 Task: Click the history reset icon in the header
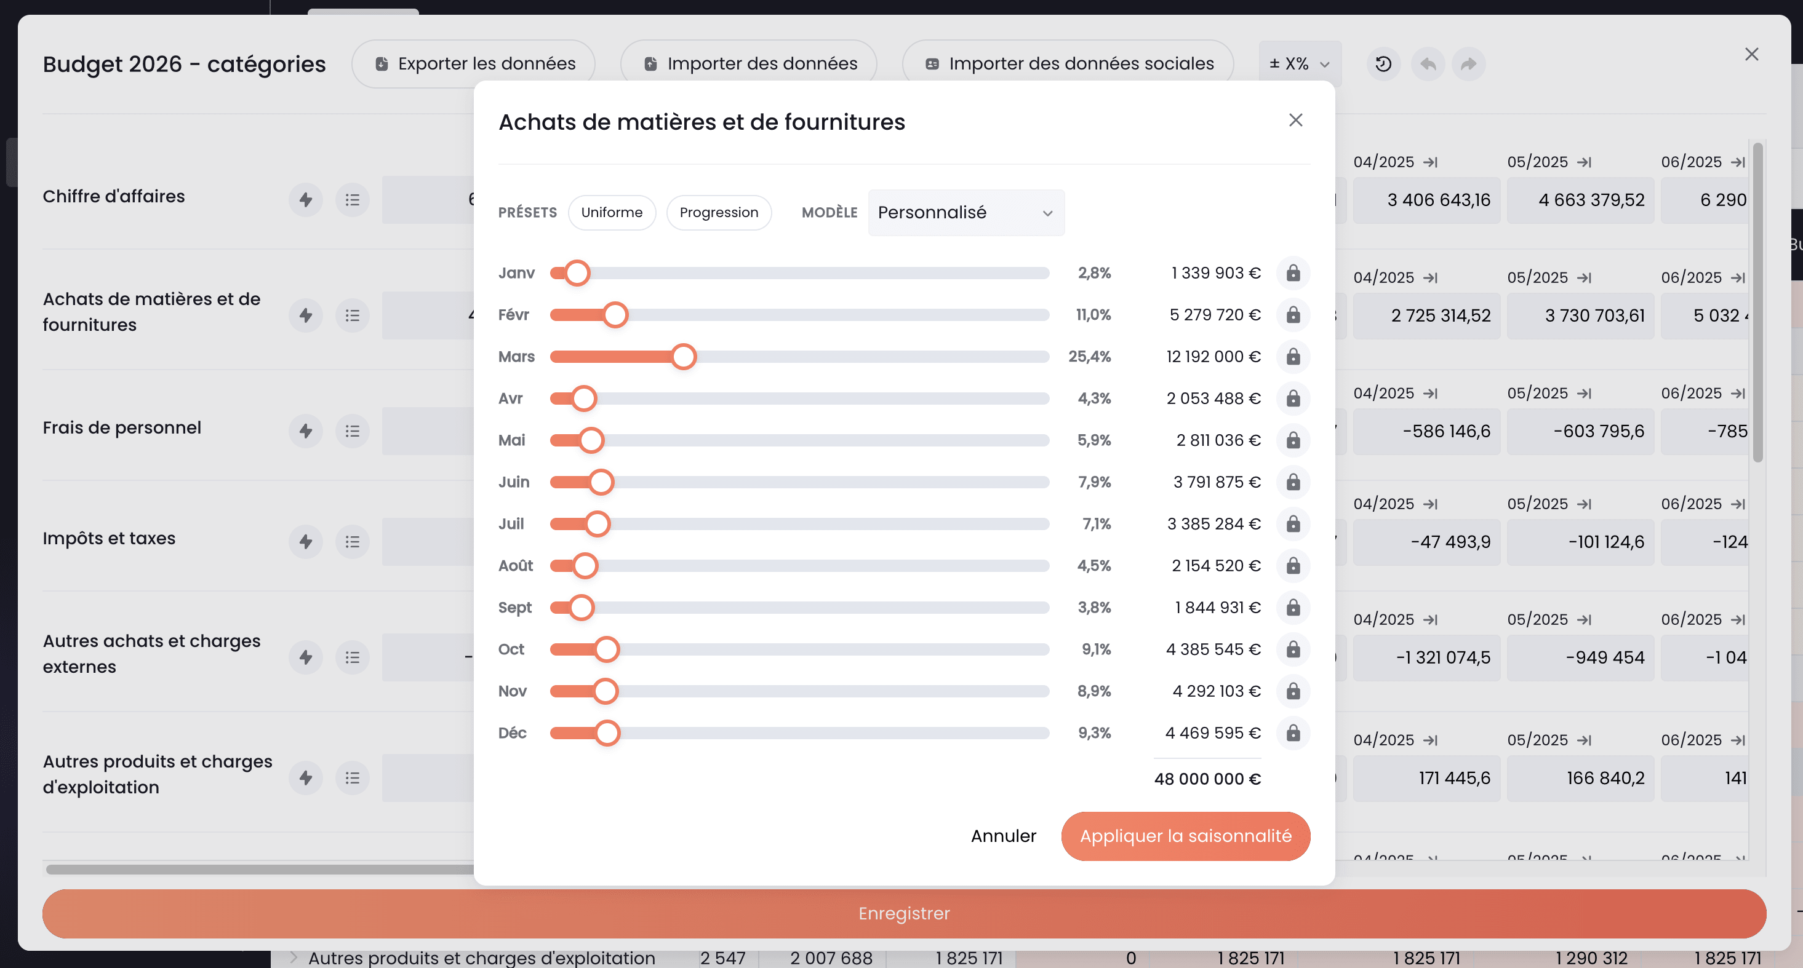(x=1383, y=65)
